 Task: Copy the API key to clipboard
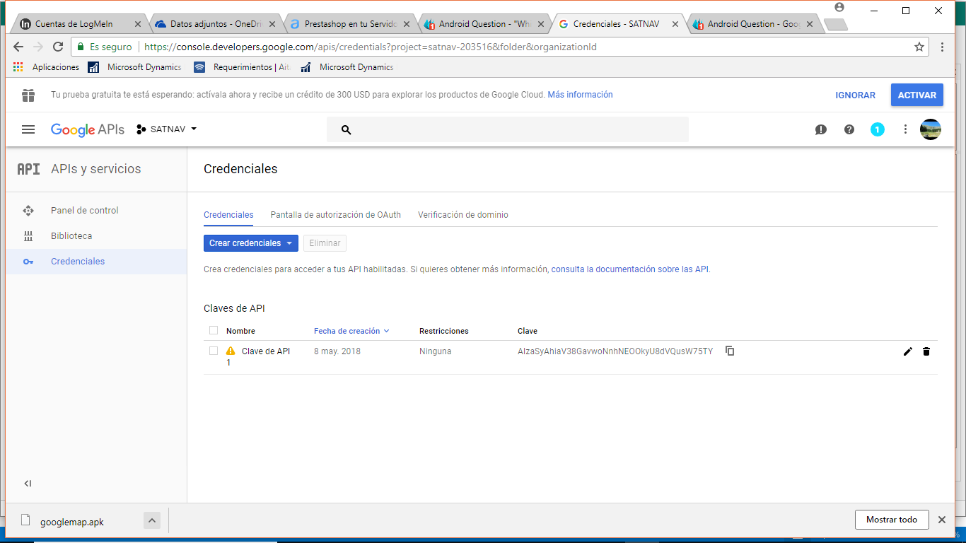tap(730, 351)
